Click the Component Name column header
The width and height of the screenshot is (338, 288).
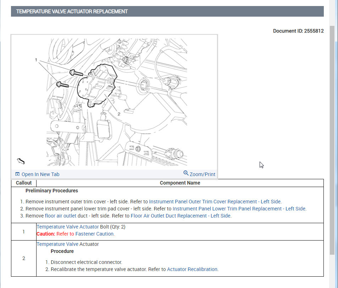tap(180, 183)
